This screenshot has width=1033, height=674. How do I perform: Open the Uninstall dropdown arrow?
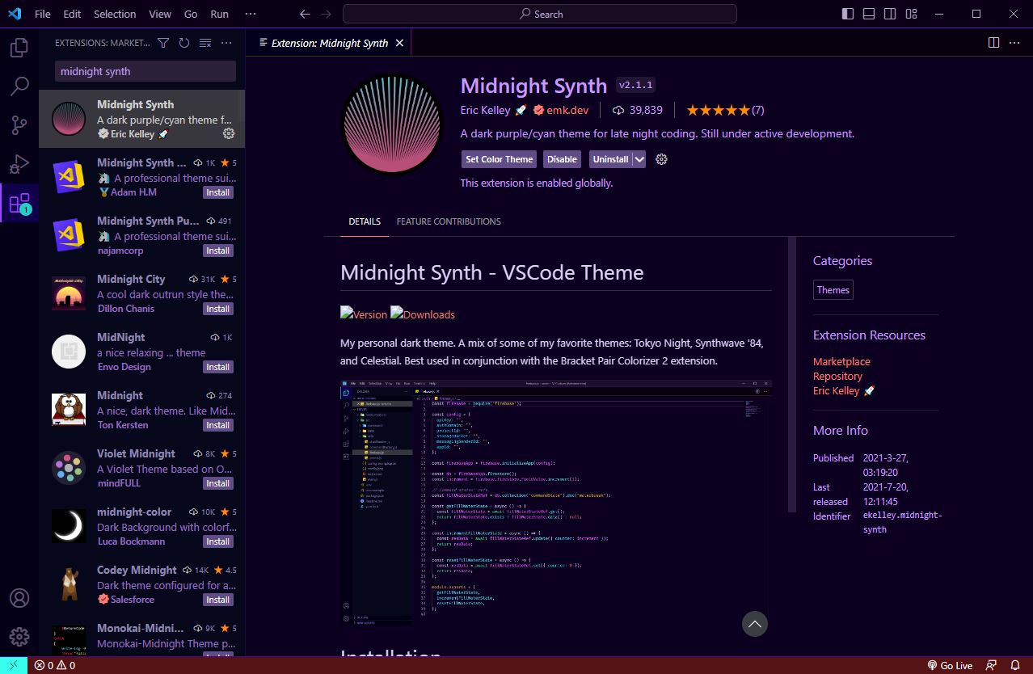click(x=639, y=159)
